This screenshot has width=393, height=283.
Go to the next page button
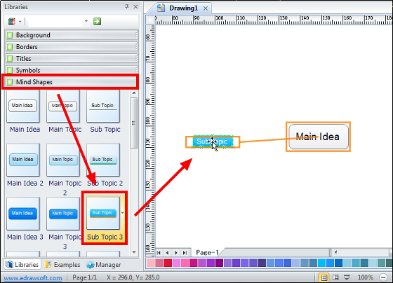176,253
